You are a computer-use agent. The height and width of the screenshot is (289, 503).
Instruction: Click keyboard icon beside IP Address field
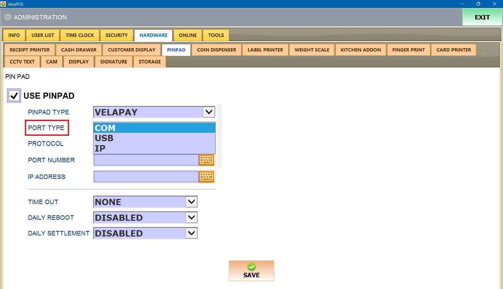(206, 177)
